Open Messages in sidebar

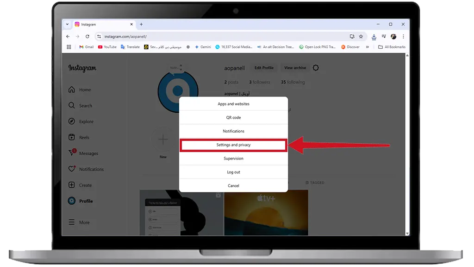point(83,153)
